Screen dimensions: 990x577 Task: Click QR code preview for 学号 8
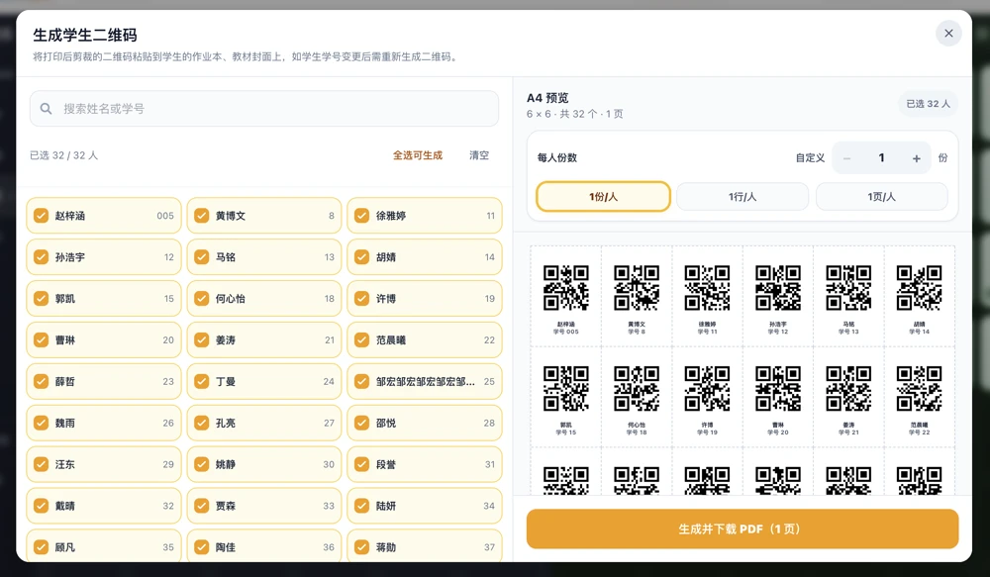(x=637, y=288)
